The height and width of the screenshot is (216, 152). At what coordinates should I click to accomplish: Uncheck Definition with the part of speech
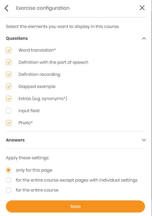tap(9, 62)
